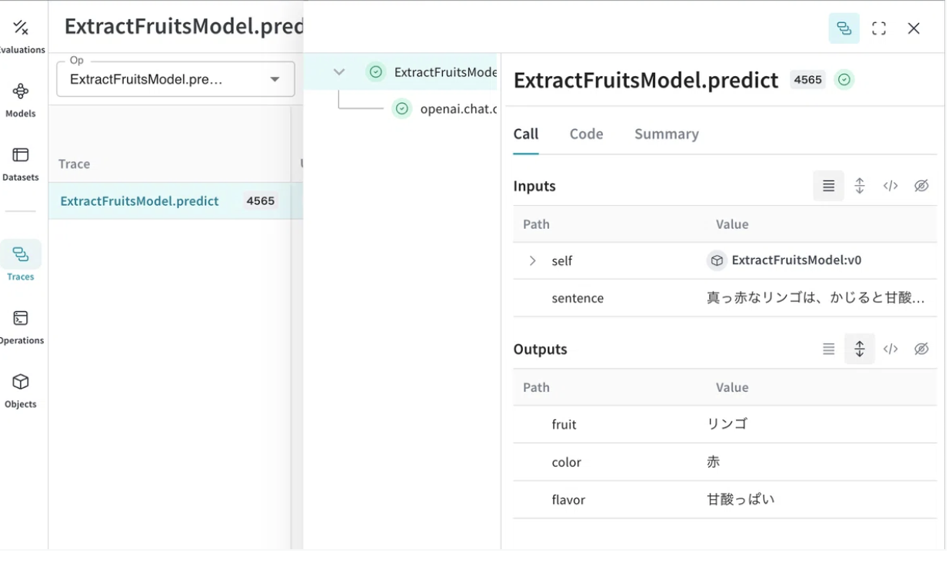Open the Op filter dropdown
949x573 pixels.
point(175,79)
